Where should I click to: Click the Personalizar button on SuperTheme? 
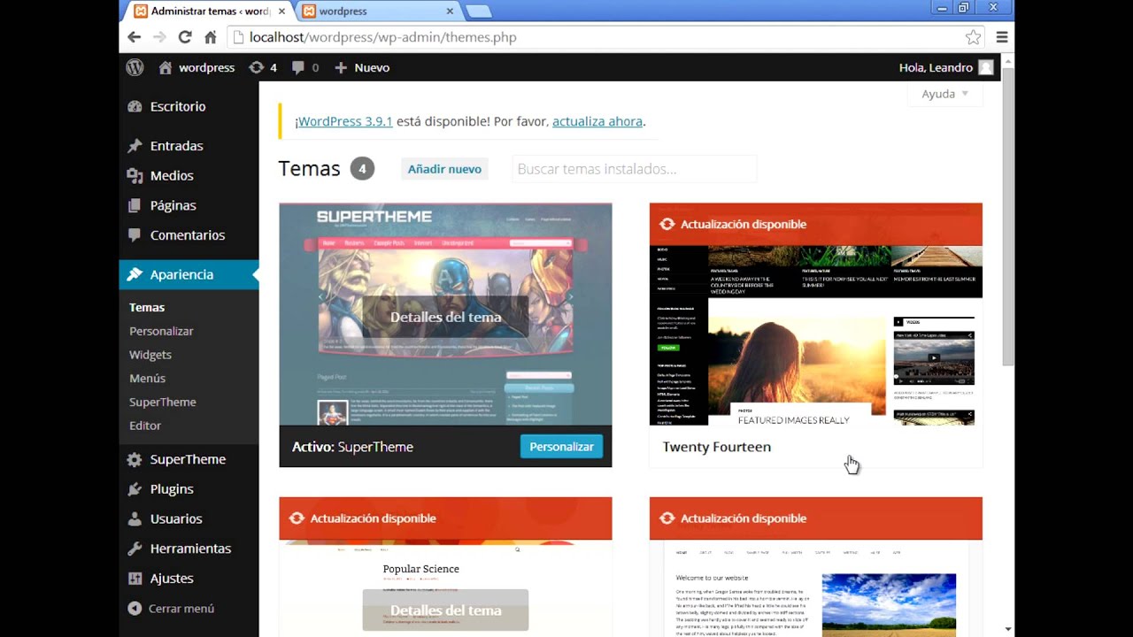coord(561,447)
